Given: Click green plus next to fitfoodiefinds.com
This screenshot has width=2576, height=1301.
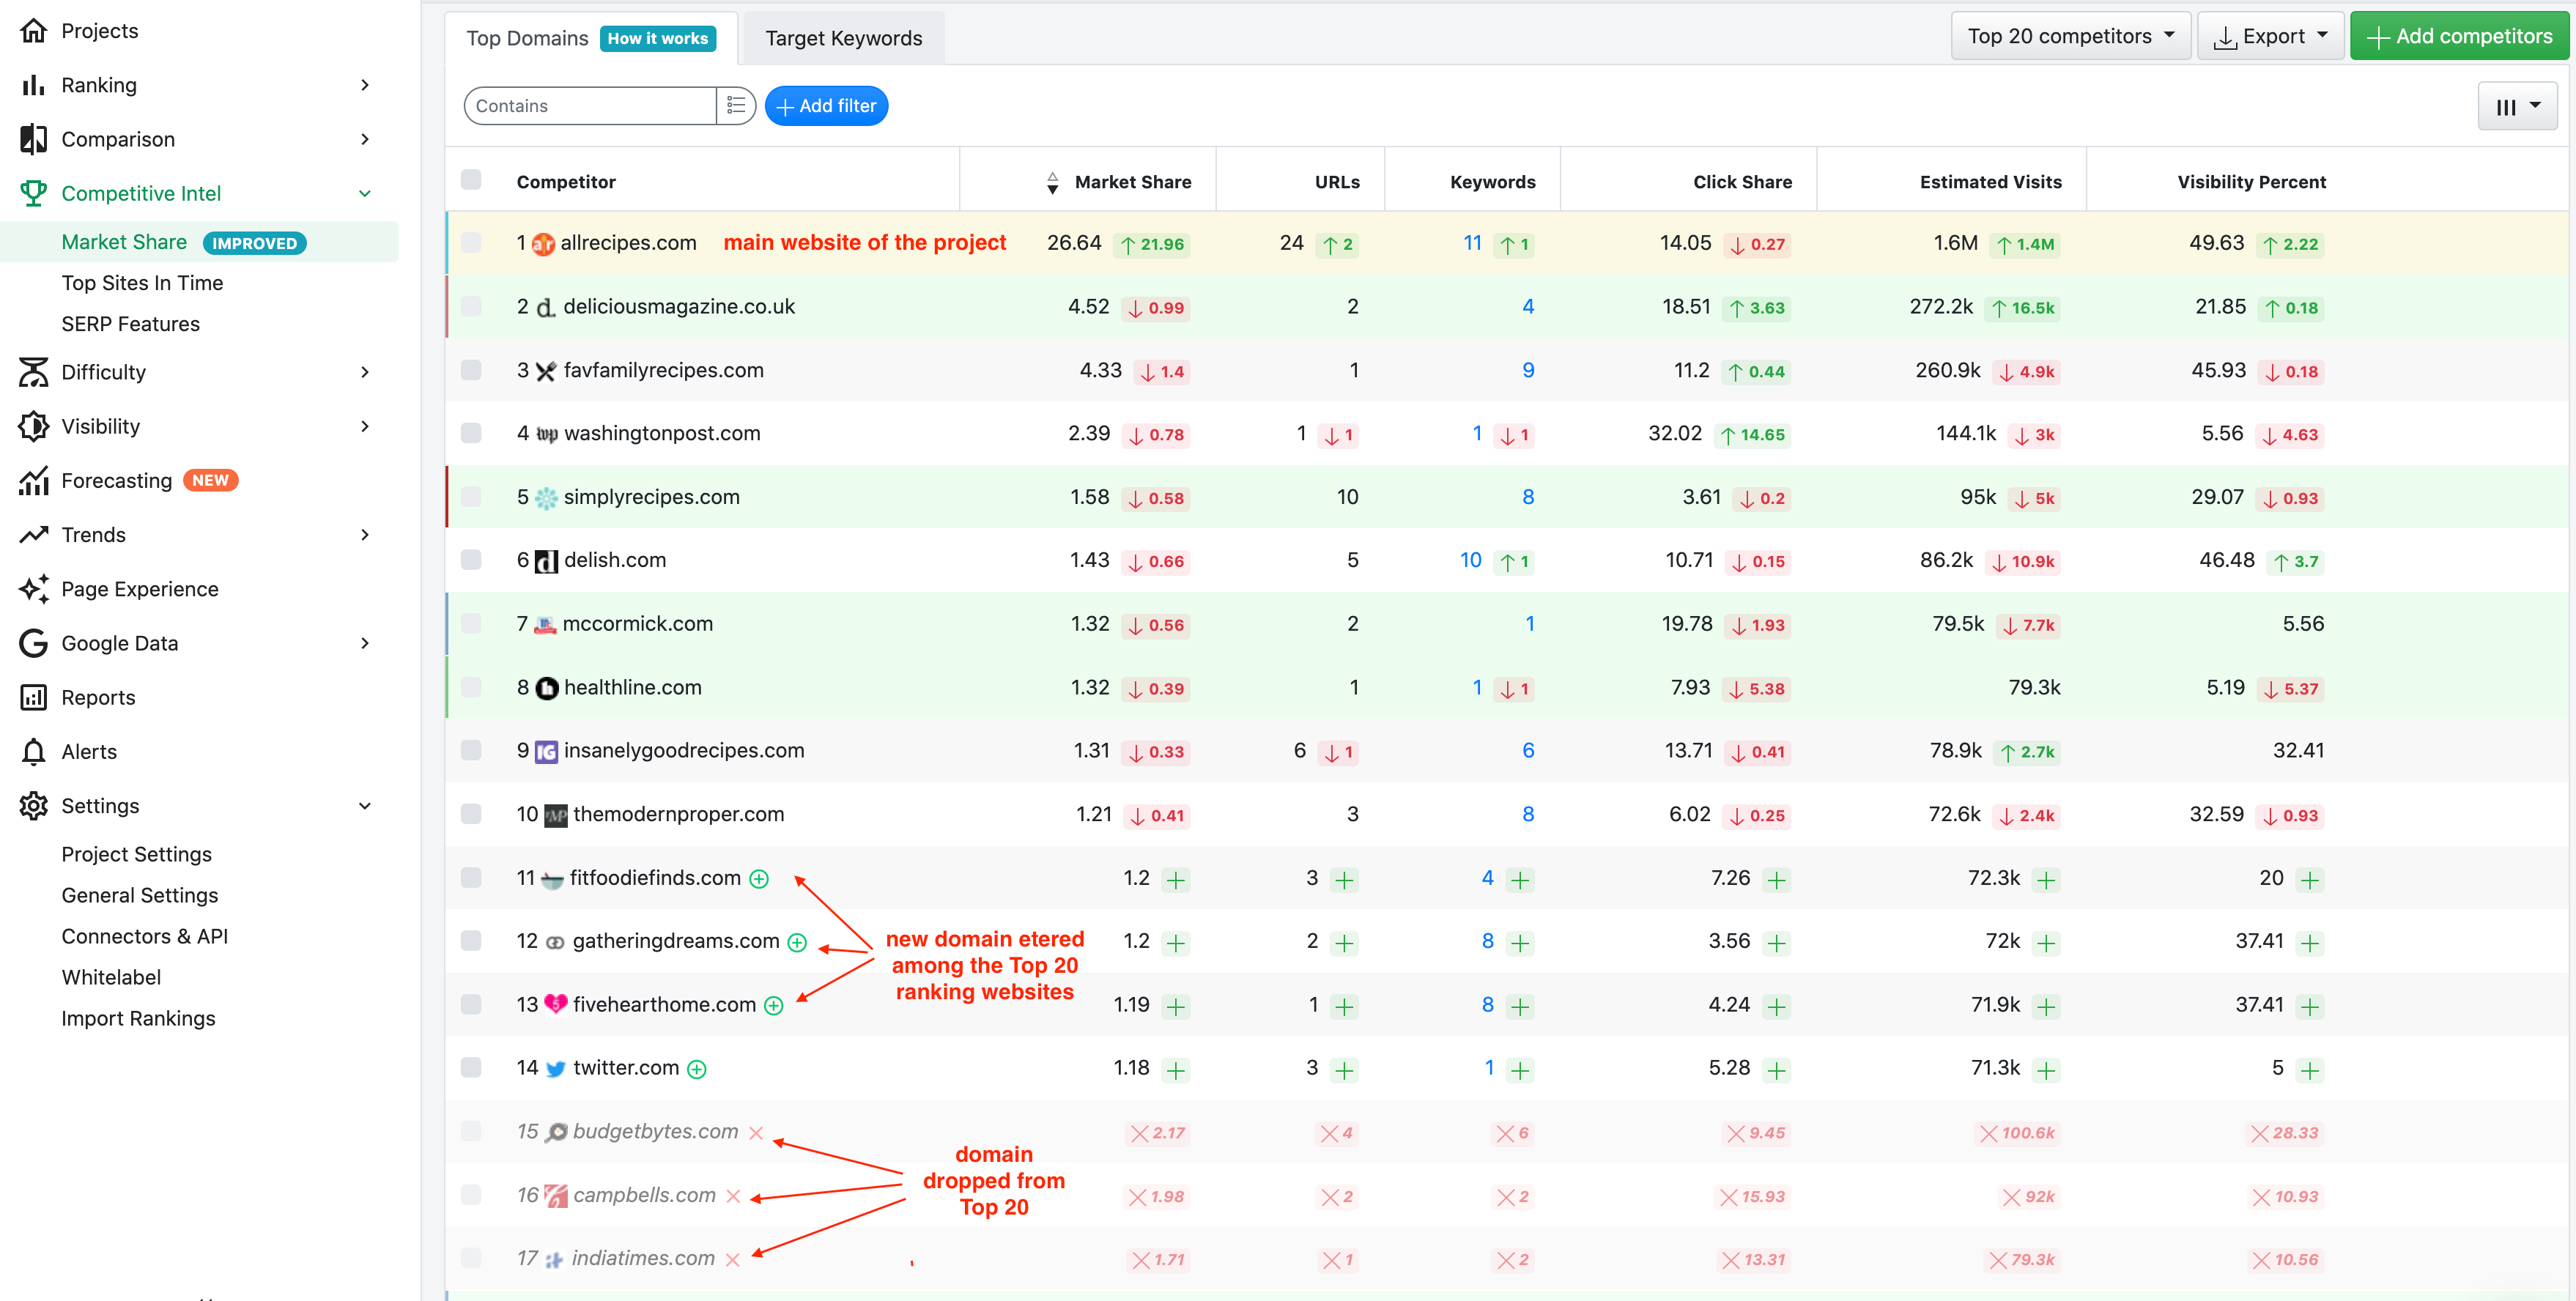Looking at the screenshot, I should [759, 879].
